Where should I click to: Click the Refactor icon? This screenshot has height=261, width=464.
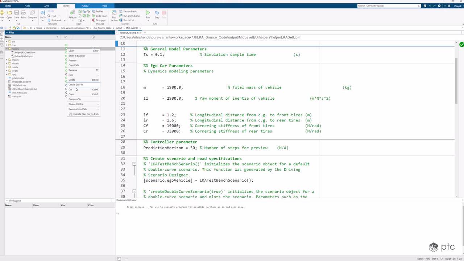pos(72,14)
